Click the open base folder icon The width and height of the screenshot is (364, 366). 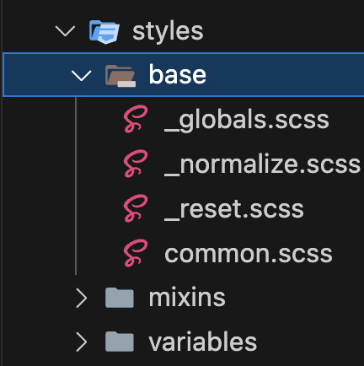pyautogui.click(x=120, y=76)
